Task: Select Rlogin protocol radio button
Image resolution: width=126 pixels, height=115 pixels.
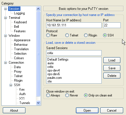Action: (x=86, y=35)
